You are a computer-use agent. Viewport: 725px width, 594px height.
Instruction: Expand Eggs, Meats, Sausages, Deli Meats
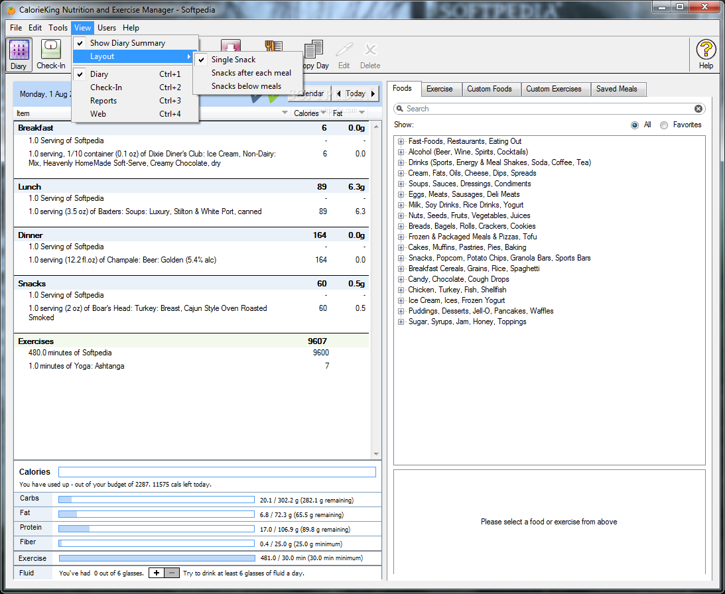(x=401, y=195)
